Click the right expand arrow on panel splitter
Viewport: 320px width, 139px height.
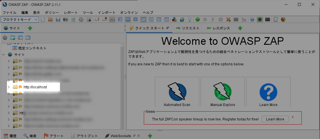coord(125,30)
